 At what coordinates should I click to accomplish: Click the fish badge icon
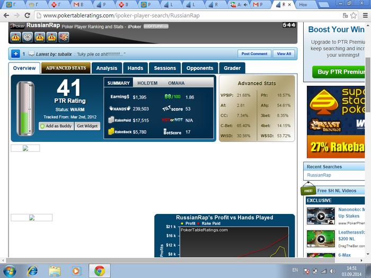pyautogui.click(x=64, y=37)
